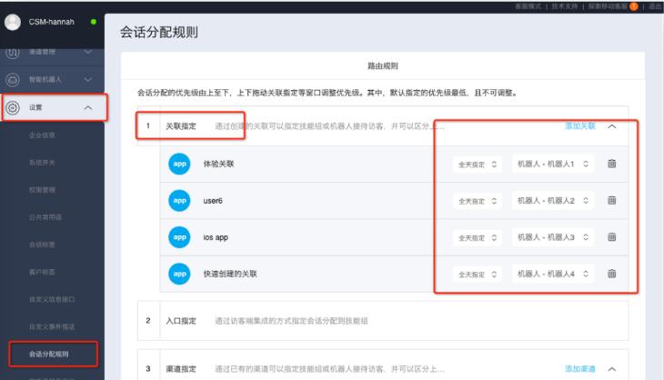Viewport: 664px width, 380px height.
Task: Open the 机器人 - 机器人2 dropdown
Action: (x=553, y=200)
